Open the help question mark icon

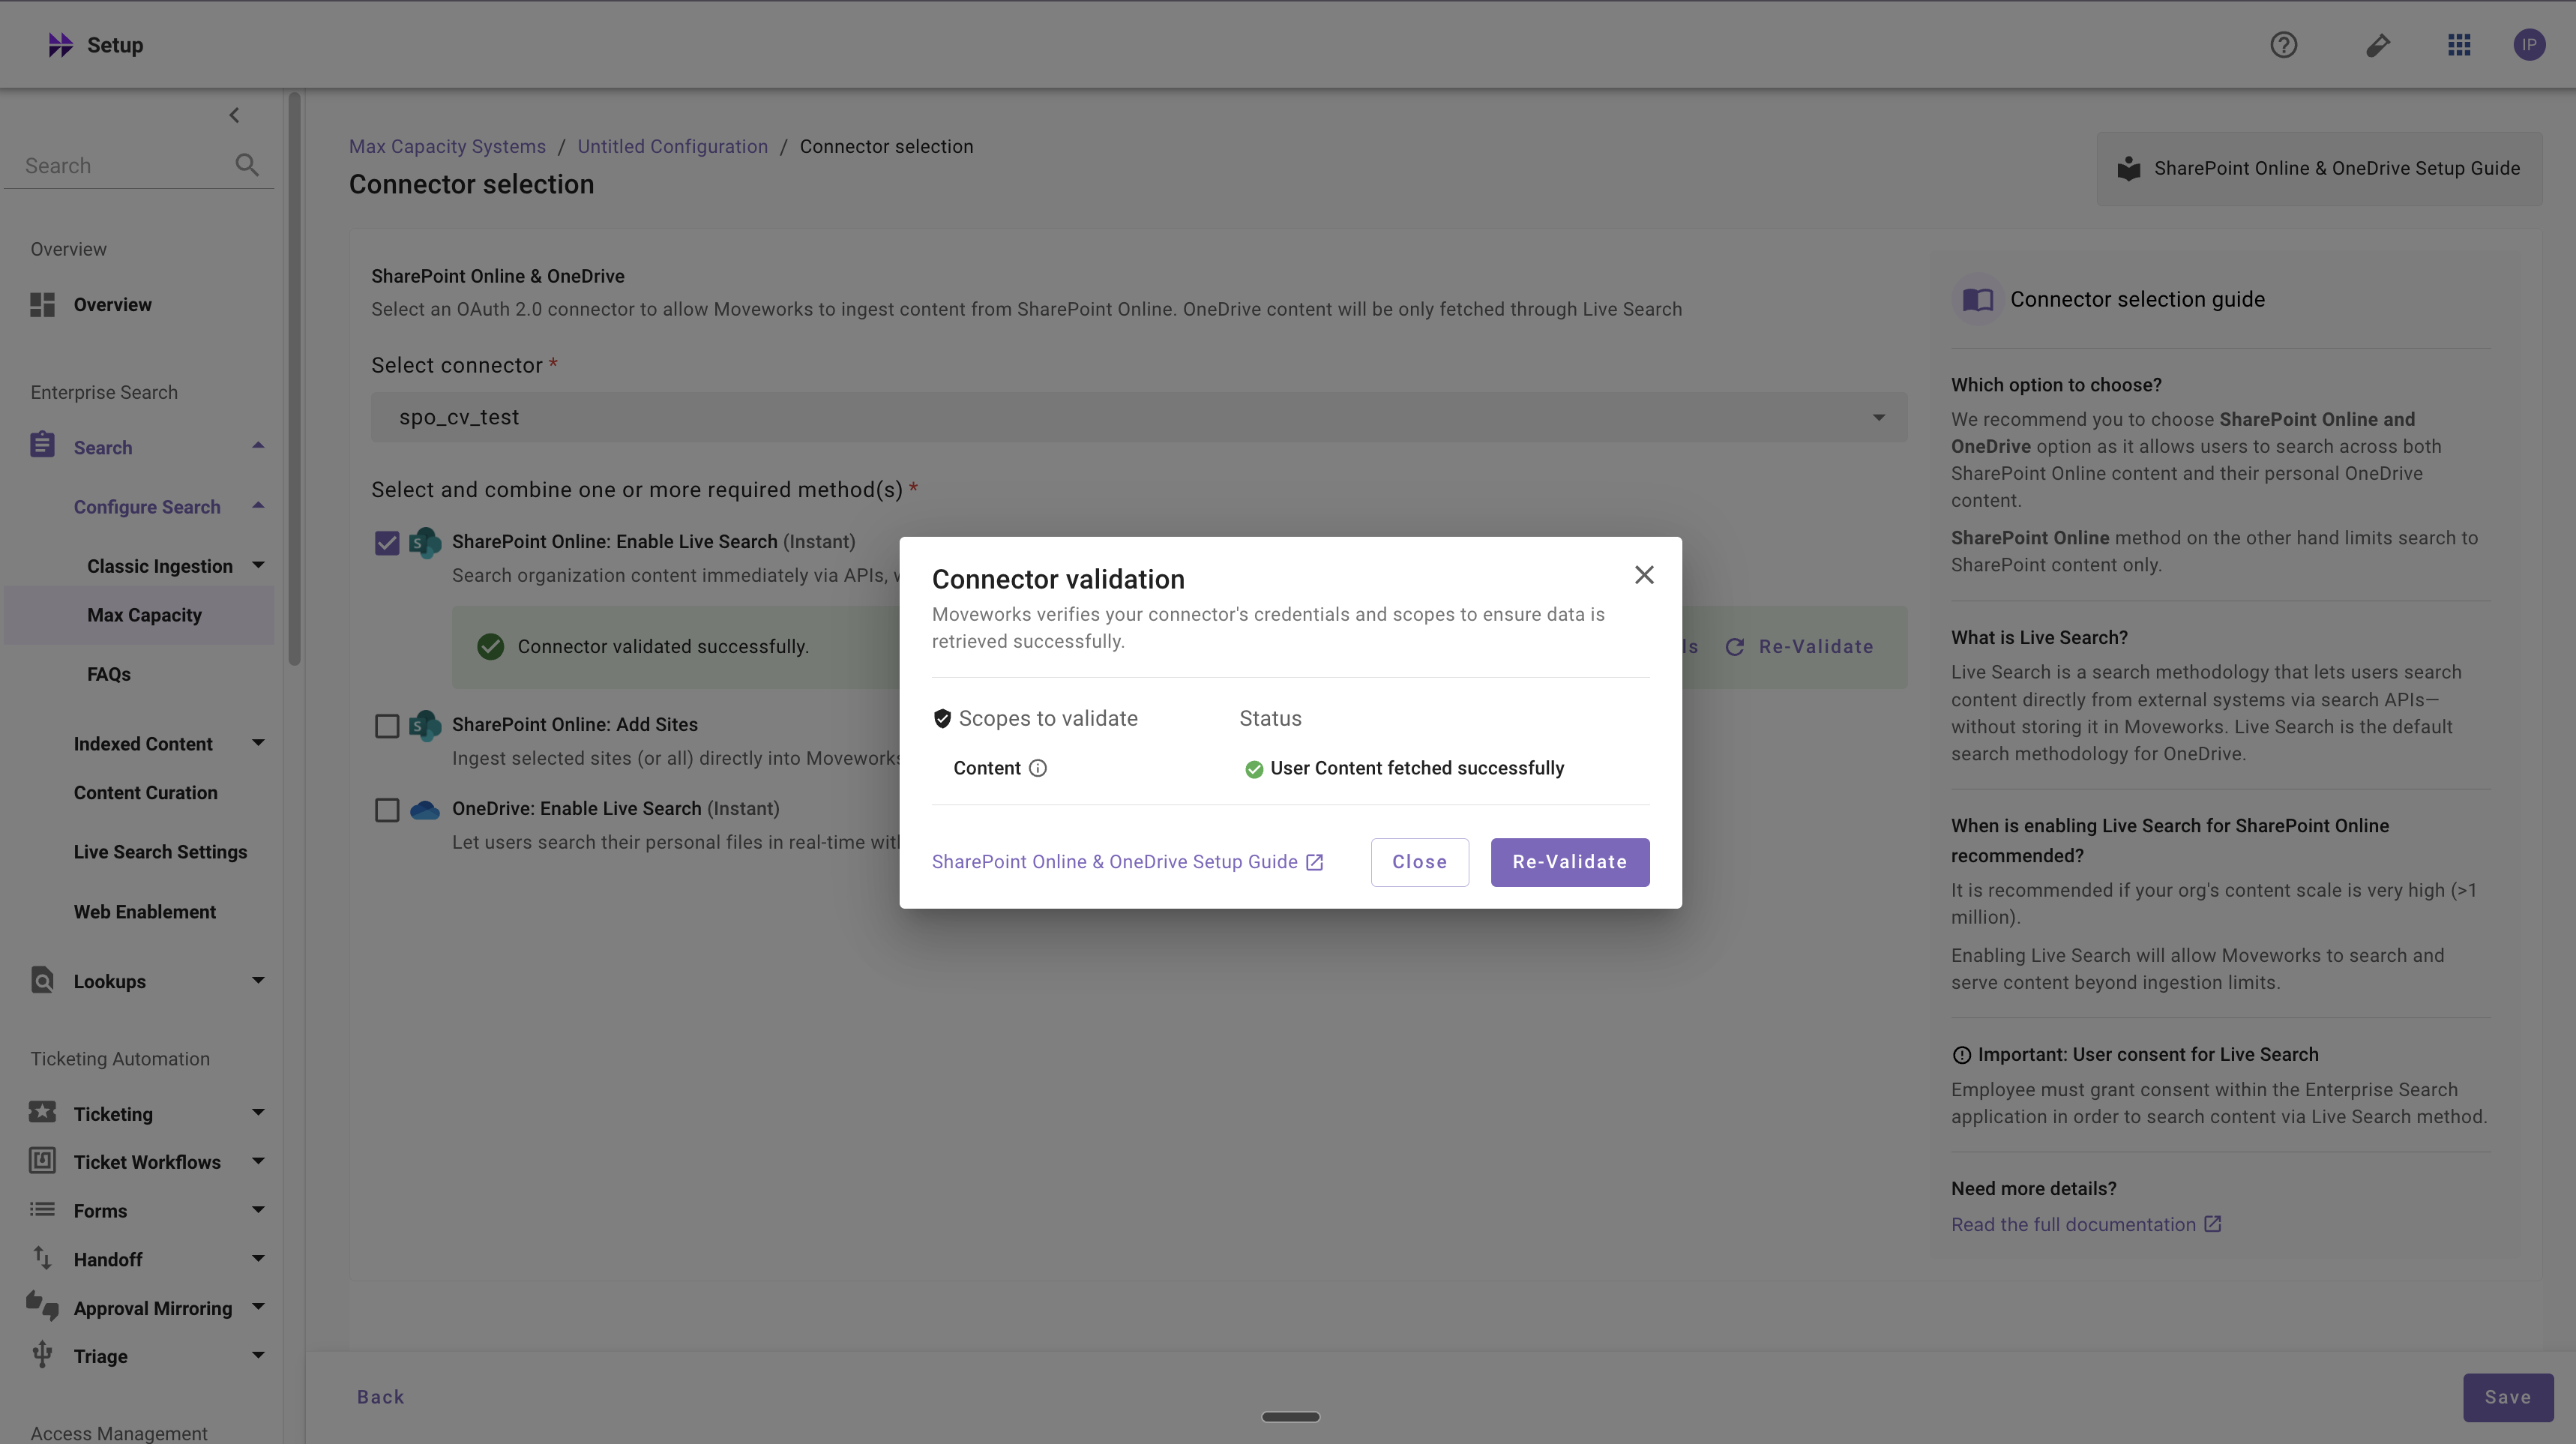click(x=2283, y=45)
